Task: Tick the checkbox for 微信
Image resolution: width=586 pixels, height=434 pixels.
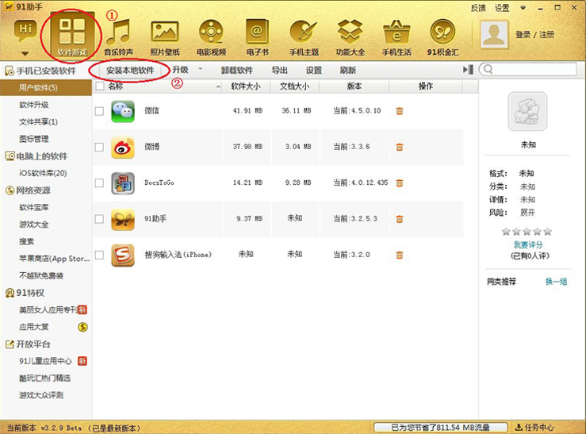Action: pyautogui.click(x=99, y=111)
